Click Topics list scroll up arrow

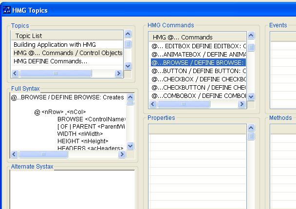point(128,34)
